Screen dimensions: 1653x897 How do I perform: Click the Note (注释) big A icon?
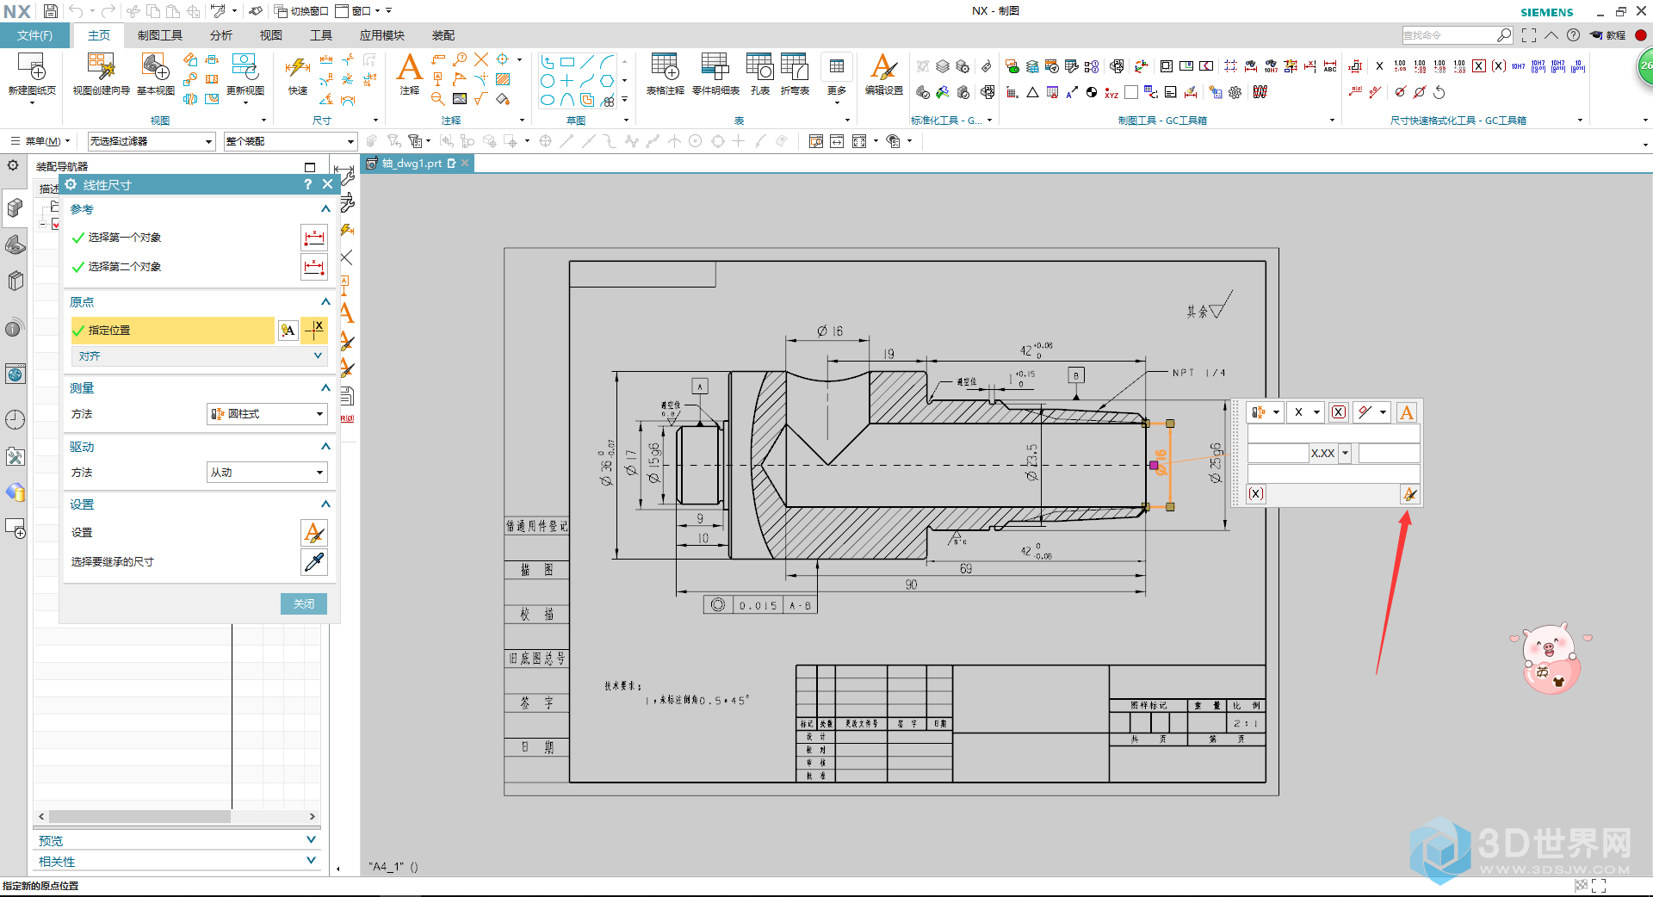410,67
